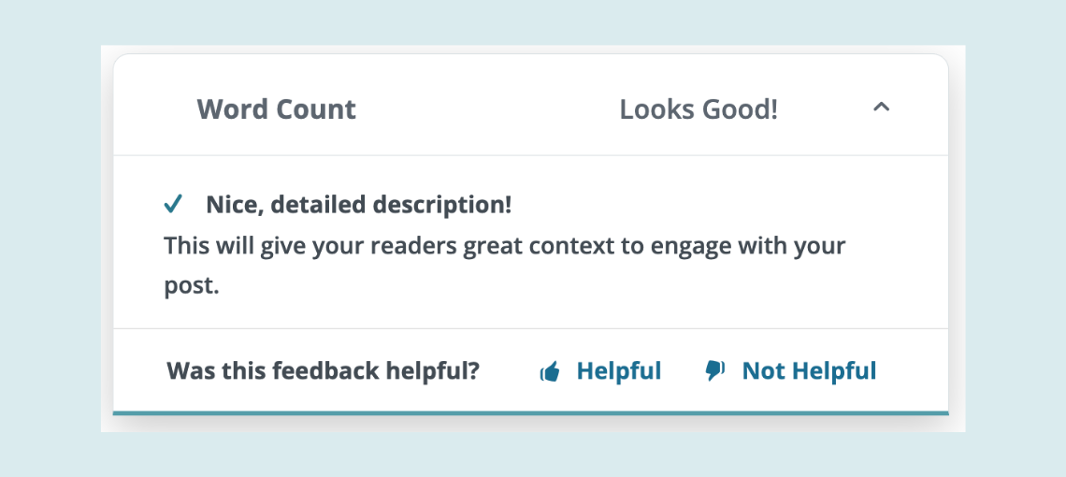Click the thumbs-down icon
The height and width of the screenshot is (477, 1066).
714,371
